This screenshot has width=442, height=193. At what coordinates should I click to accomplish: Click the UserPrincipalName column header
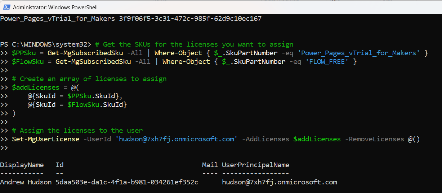pos(255,165)
